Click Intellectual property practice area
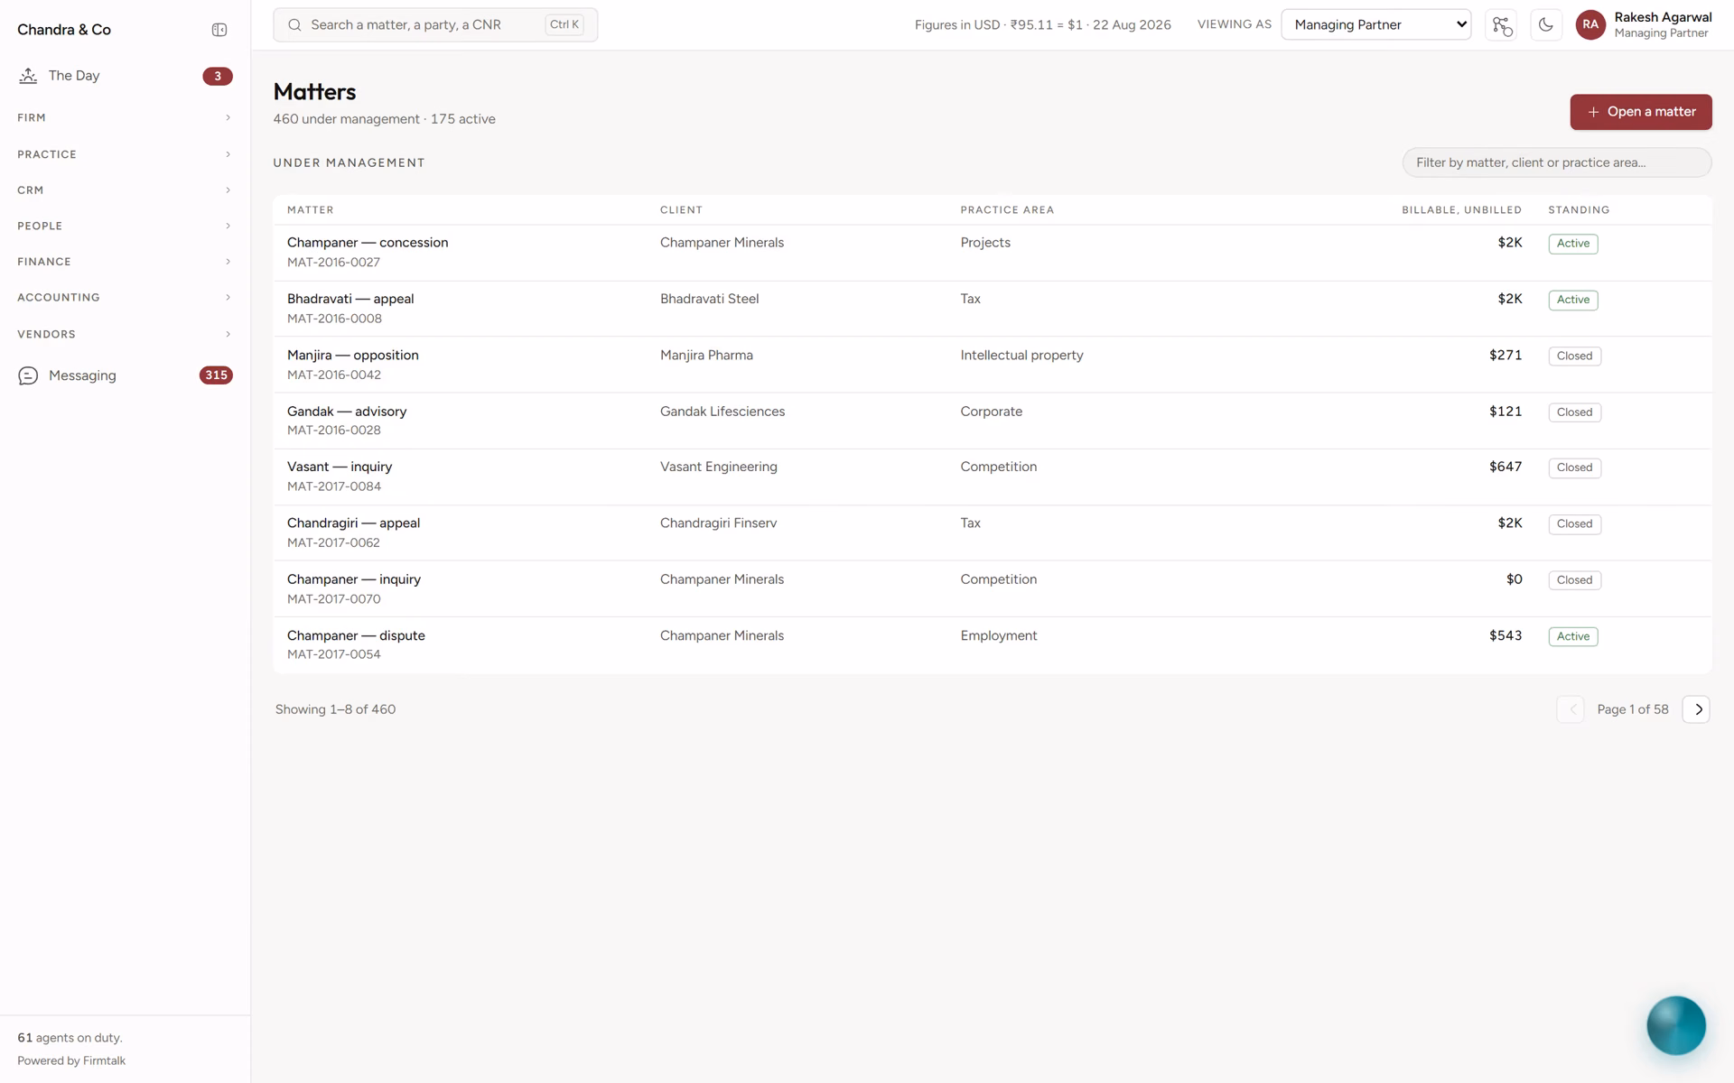Image resolution: width=1734 pixels, height=1083 pixels. 1021,356
